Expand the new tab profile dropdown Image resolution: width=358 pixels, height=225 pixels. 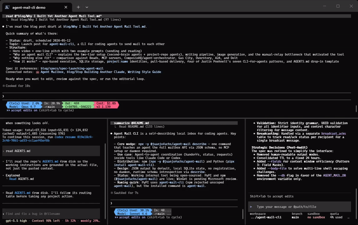click(87, 7)
